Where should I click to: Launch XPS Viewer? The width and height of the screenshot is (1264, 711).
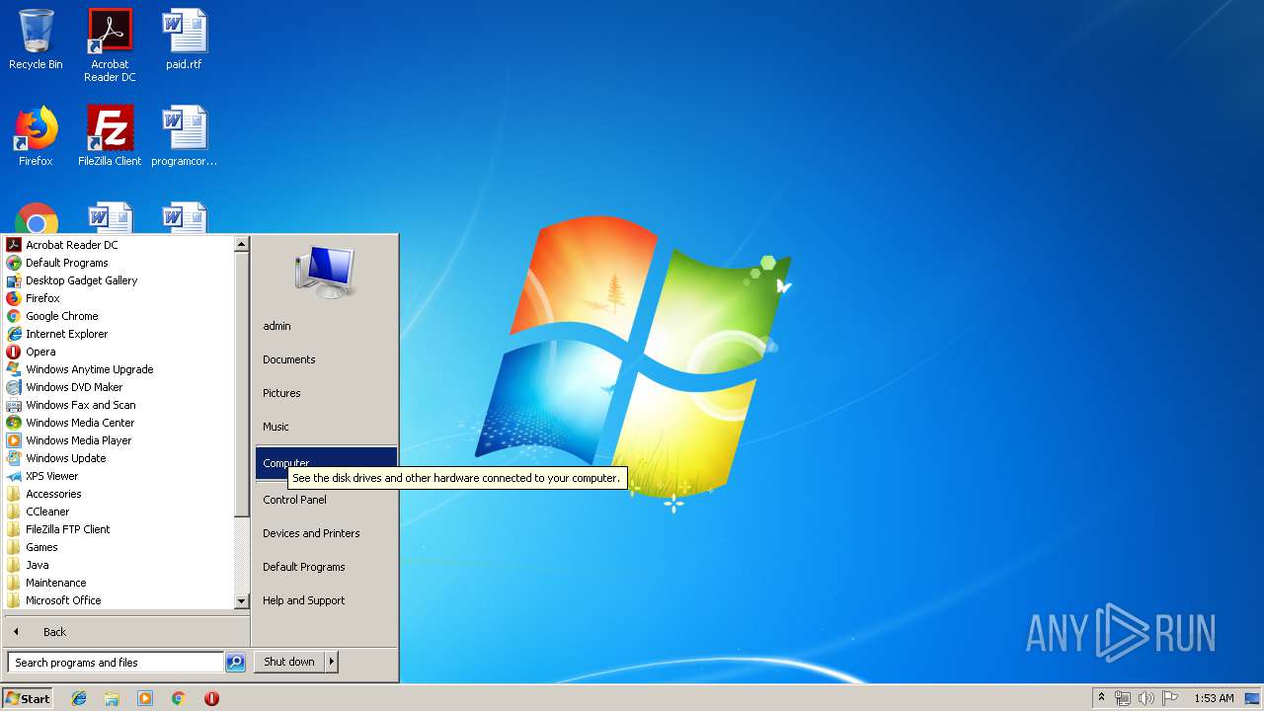(51, 476)
